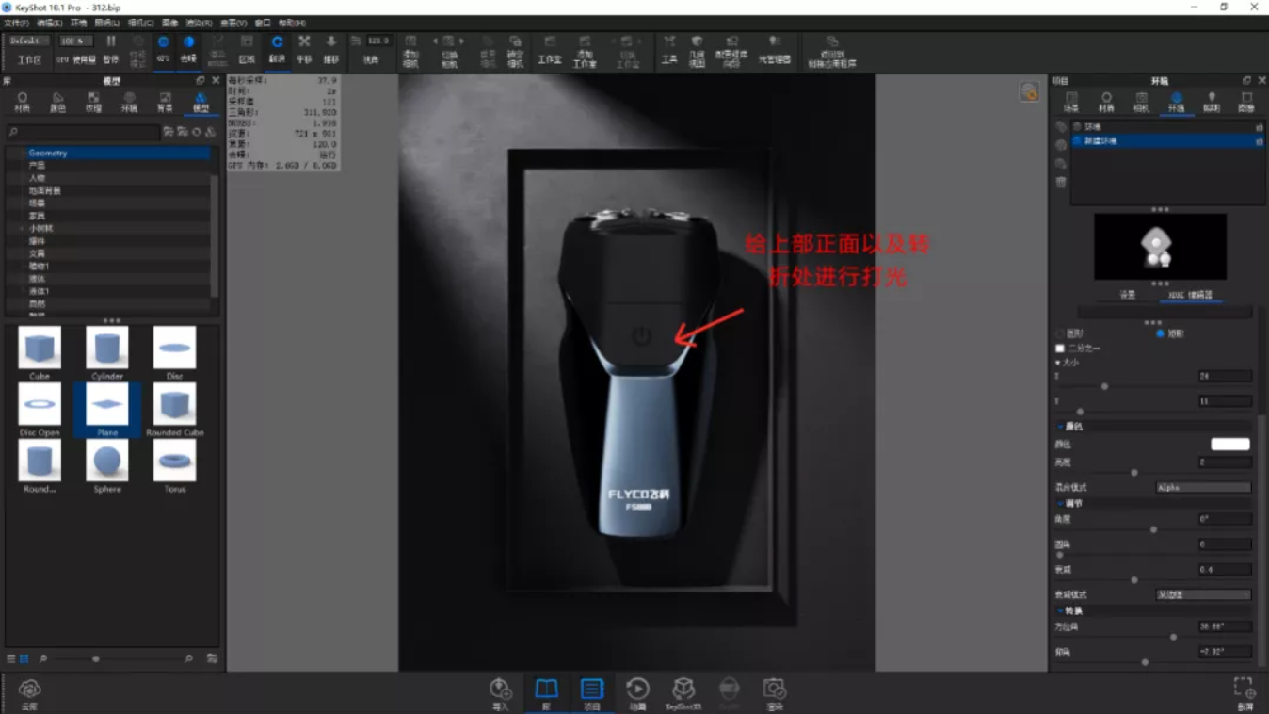The width and height of the screenshot is (1269, 714).
Task: Select the Tumble camera tool
Action: pyautogui.click(x=277, y=49)
